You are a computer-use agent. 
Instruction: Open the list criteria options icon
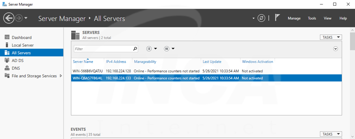point(149,49)
